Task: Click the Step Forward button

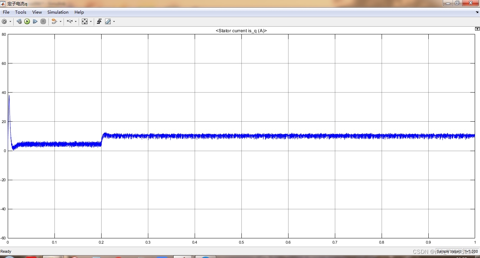Action: click(35, 21)
